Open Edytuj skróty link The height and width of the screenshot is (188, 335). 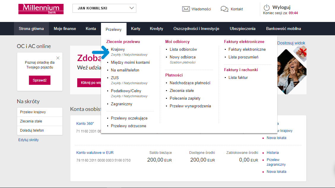click(x=29, y=140)
